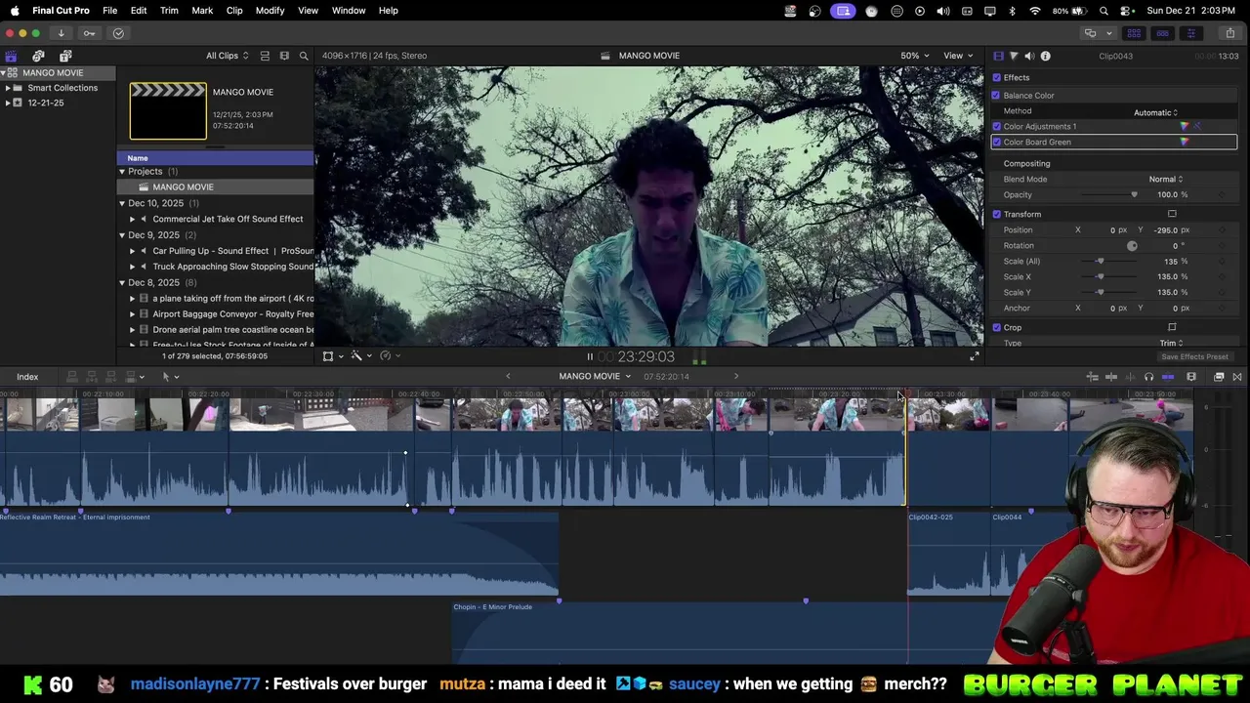Collapse the Dec 10, 2025 group
The width and height of the screenshot is (1250, 703).
point(122,203)
